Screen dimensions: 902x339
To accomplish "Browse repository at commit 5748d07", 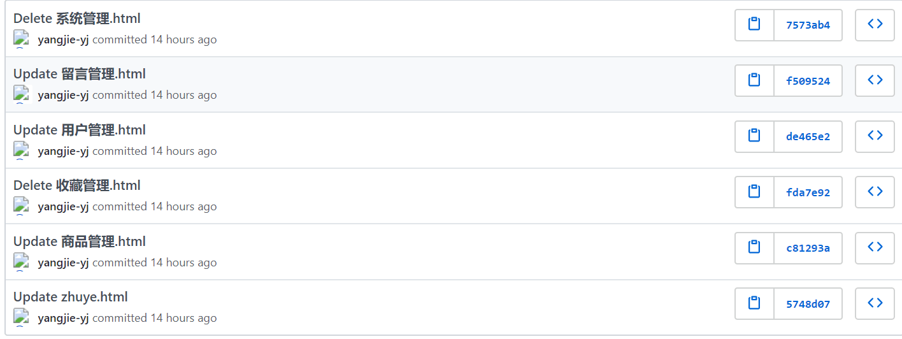I will click(x=875, y=303).
